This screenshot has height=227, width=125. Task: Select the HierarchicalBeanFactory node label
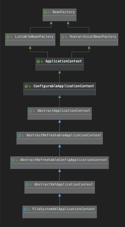pyautogui.click(x=93, y=37)
